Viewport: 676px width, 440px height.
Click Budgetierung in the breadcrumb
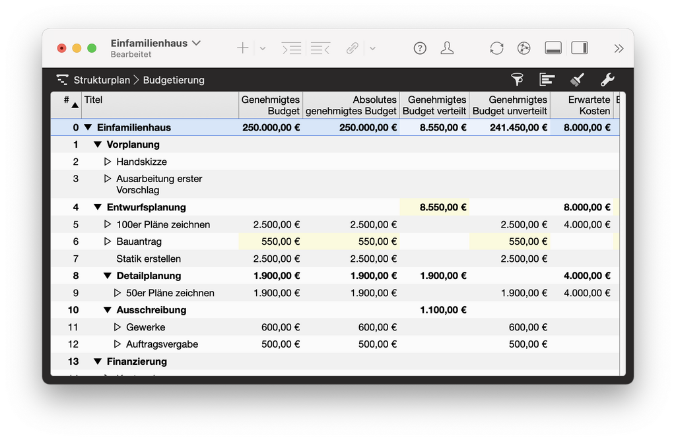coord(174,80)
